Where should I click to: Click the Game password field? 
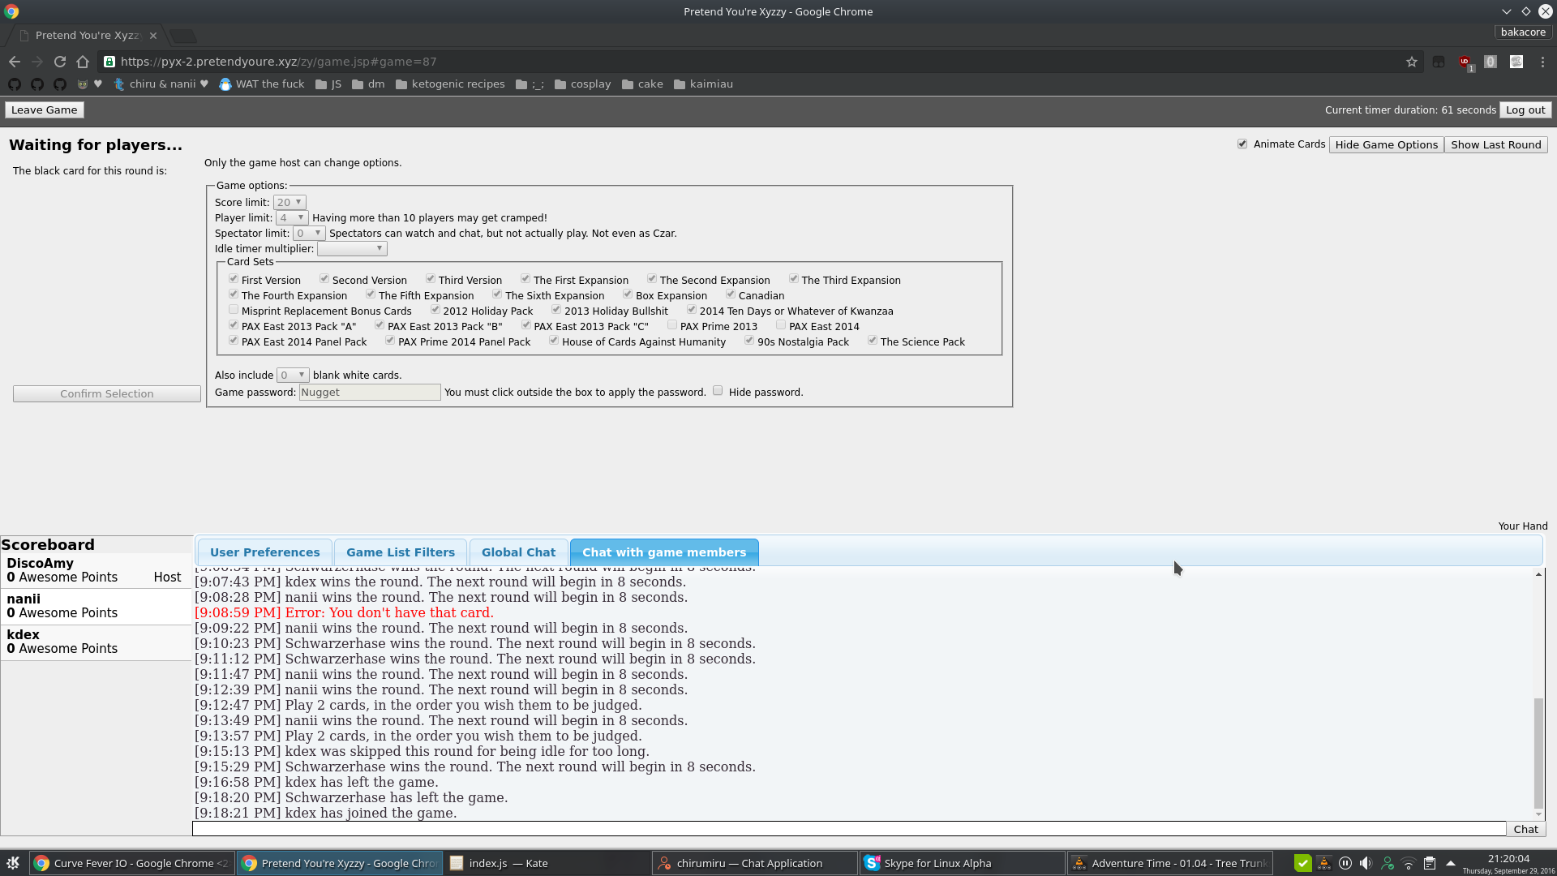pyautogui.click(x=370, y=393)
